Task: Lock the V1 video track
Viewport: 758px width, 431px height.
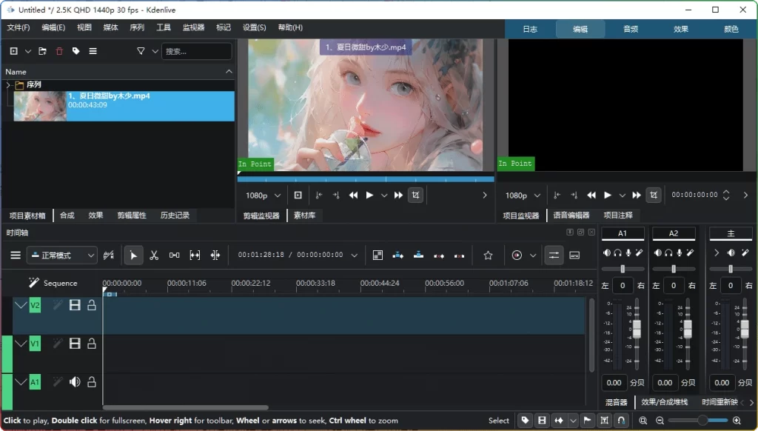Action: point(91,344)
